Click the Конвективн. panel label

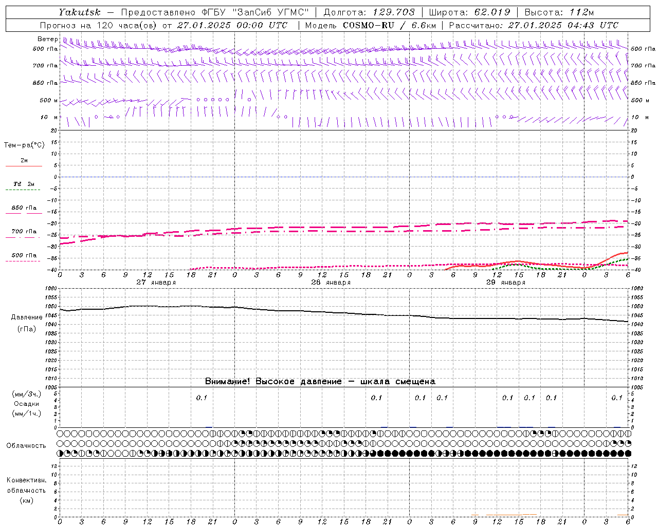click(x=26, y=480)
